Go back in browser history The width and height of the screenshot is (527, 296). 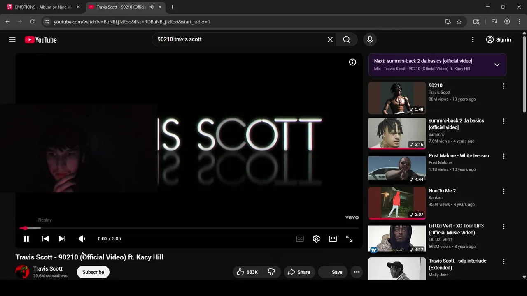[x=7, y=22]
